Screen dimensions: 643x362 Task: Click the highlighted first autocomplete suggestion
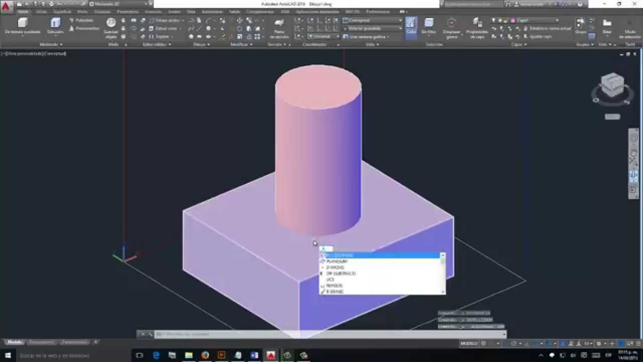(x=380, y=255)
